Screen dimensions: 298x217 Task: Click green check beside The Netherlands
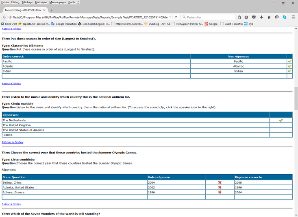tap(281, 120)
